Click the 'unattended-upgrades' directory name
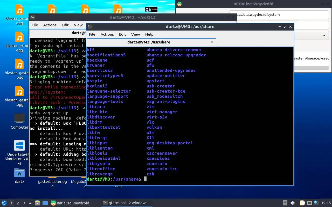 (171, 70)
